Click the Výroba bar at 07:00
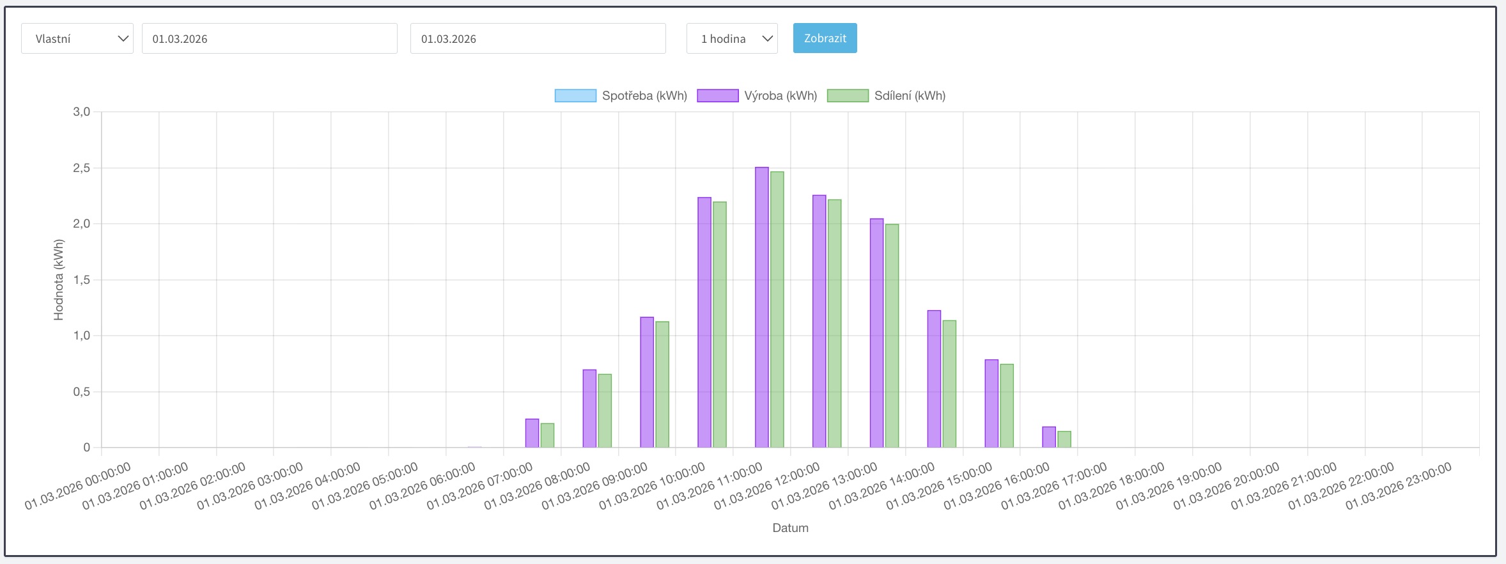 click(x=532, y=434)
